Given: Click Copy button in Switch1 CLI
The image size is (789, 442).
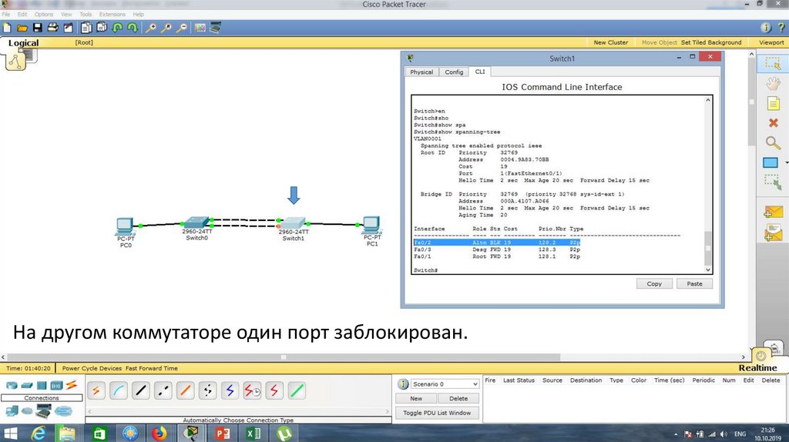Looking at the screenshot, I should (x=654, y=284).
